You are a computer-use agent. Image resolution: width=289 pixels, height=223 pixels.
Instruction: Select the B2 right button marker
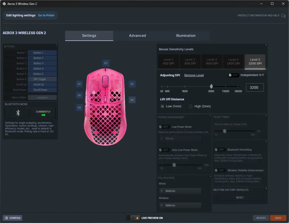(132, 84)
